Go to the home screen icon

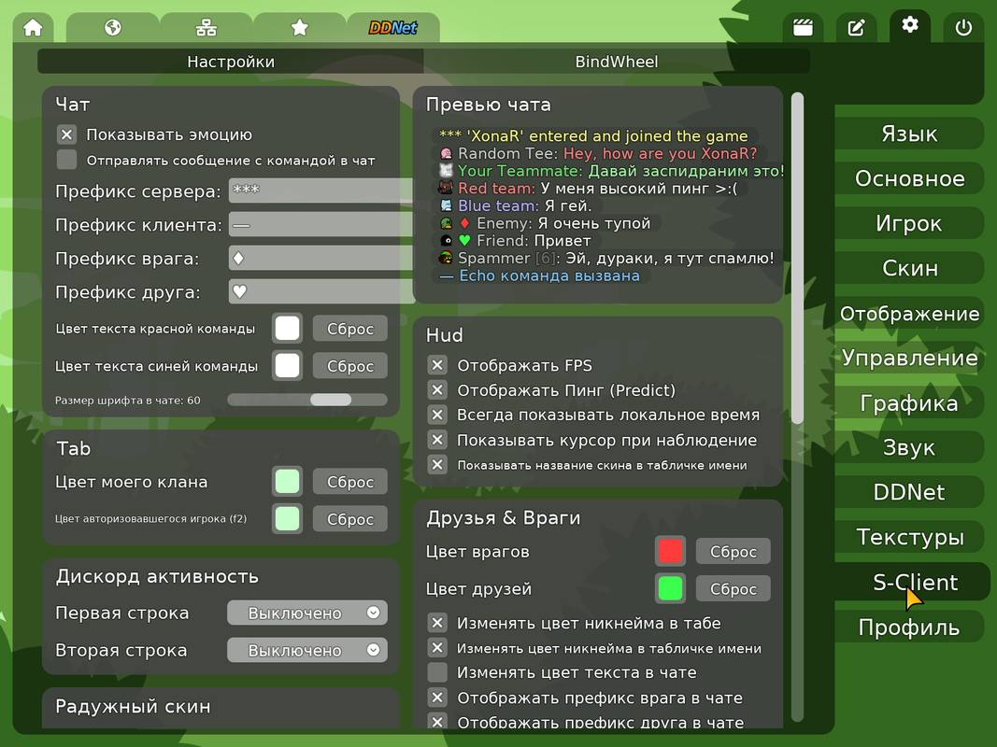[33, 28]
